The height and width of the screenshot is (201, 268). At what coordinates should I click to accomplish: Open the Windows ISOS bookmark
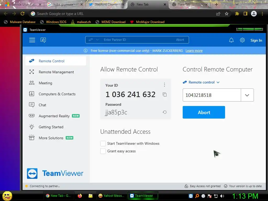(53, 22)
